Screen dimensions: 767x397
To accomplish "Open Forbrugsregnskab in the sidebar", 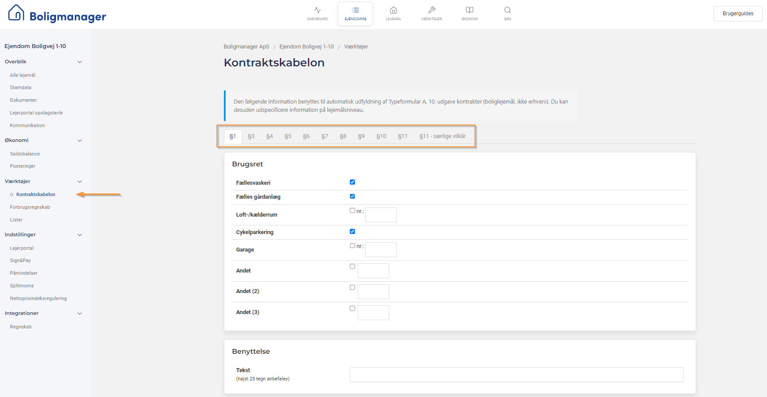I will [x=30, y=207].
